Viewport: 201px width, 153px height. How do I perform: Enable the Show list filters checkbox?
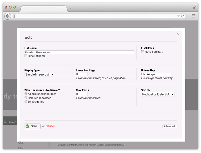[x=142, y=52]
